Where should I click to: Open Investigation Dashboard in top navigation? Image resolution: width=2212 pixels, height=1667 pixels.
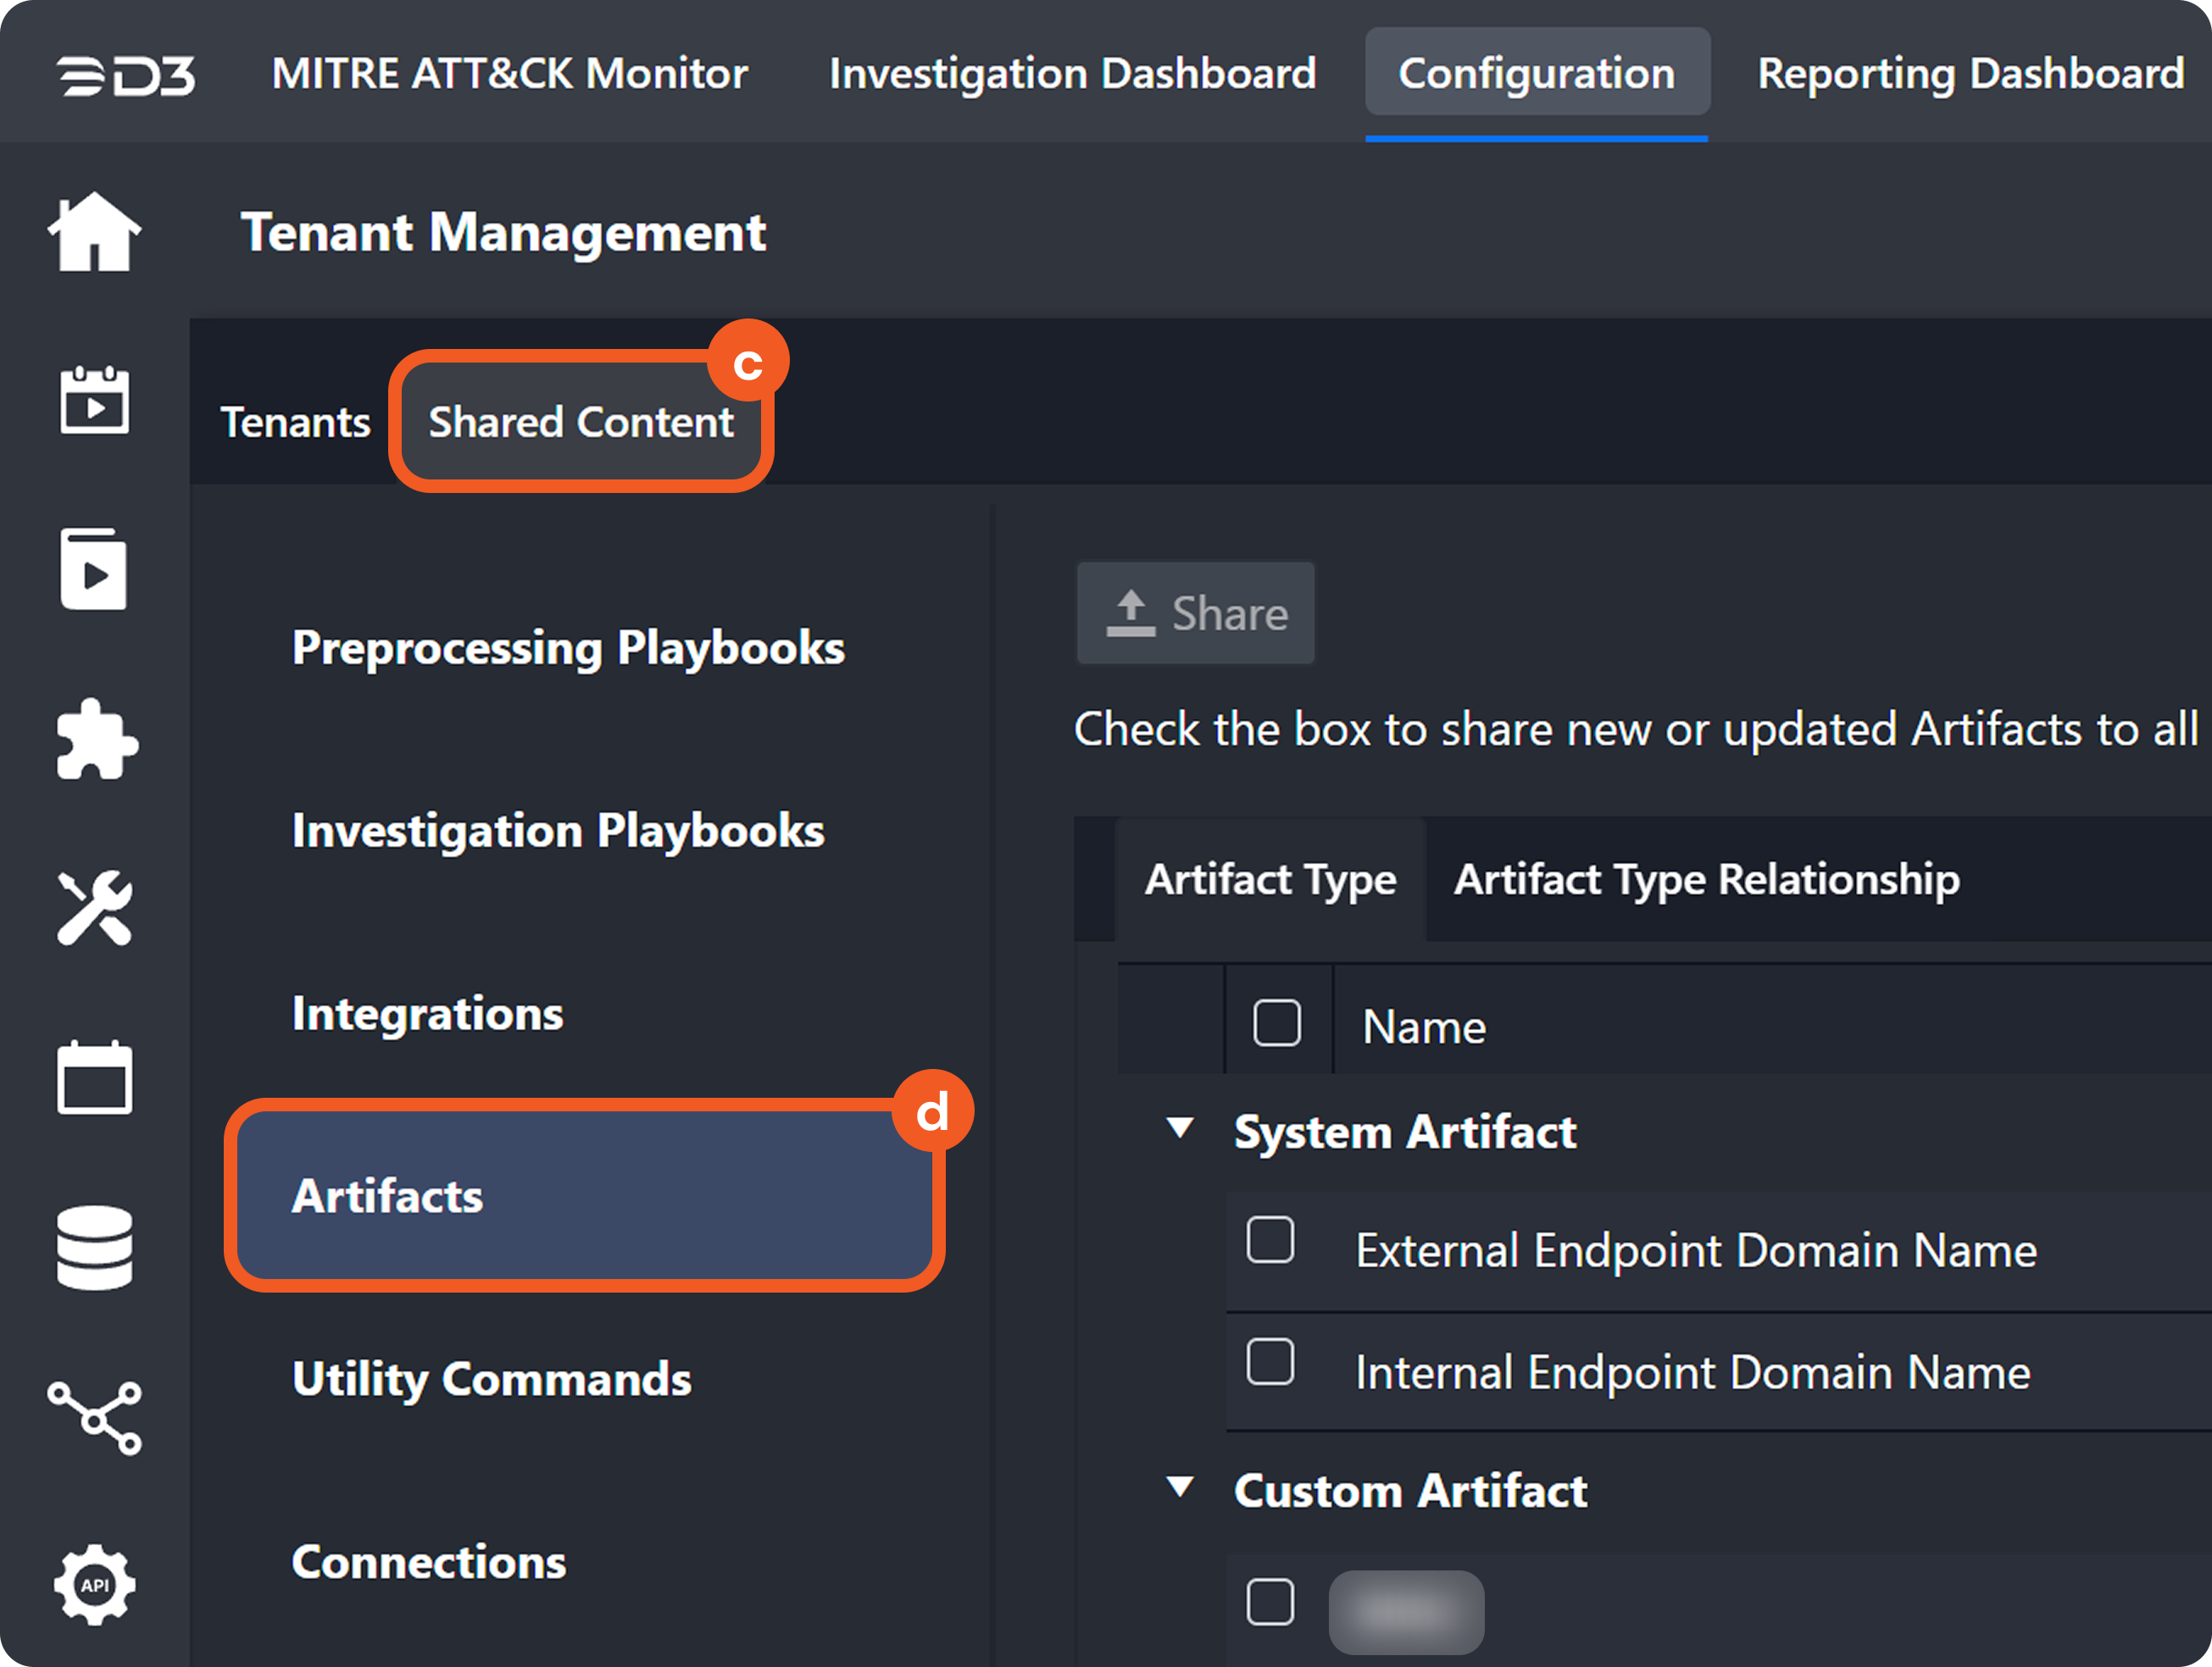point(1072,74)
